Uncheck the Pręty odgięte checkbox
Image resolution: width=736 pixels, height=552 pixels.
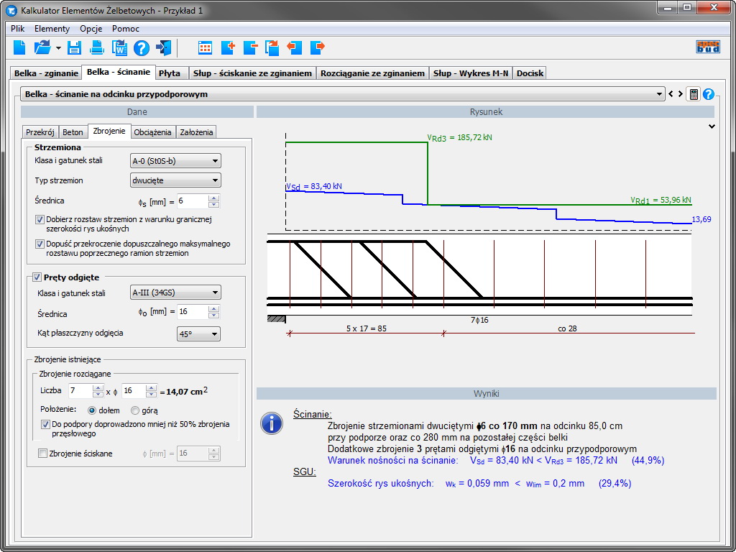pyautogui.click(x=37, y=277)
